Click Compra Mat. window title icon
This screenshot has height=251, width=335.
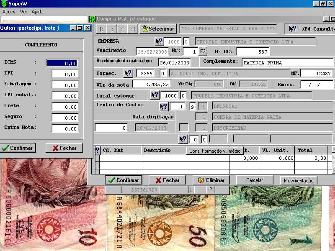click(x=93, y=19)
